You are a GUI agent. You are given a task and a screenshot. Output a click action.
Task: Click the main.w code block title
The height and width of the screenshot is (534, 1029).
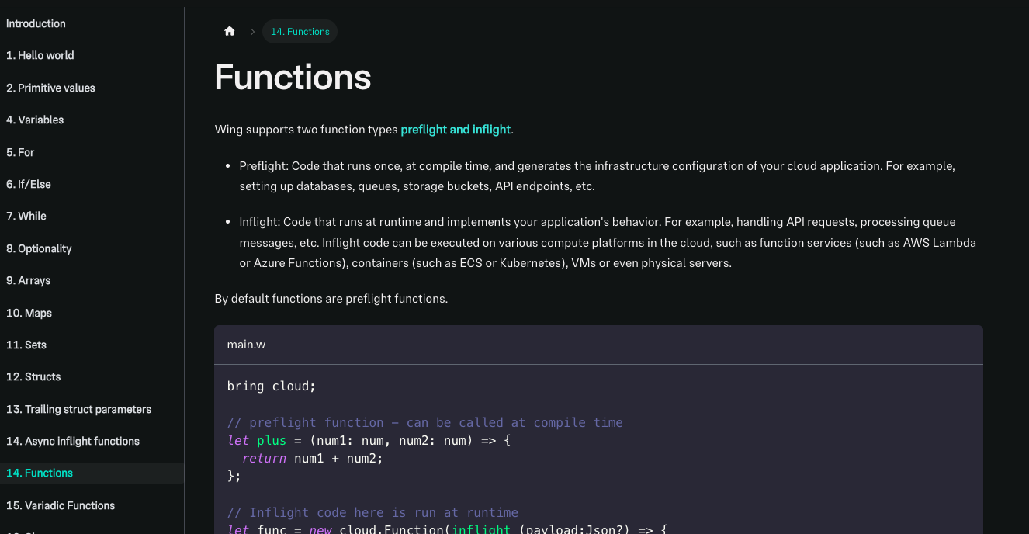pos(246,345)
